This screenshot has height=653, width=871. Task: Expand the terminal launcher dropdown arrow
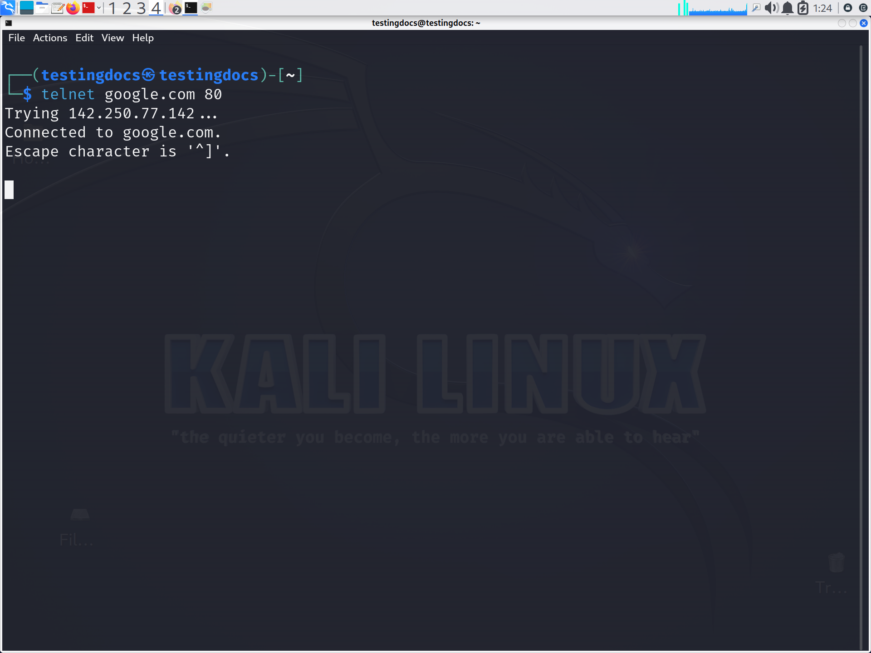[99, 8]
